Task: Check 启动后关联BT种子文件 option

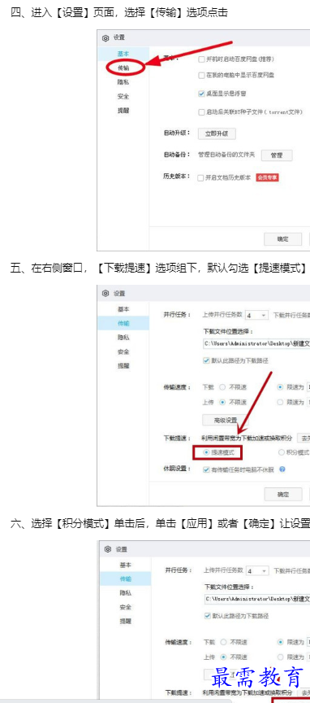Action: 201,111
